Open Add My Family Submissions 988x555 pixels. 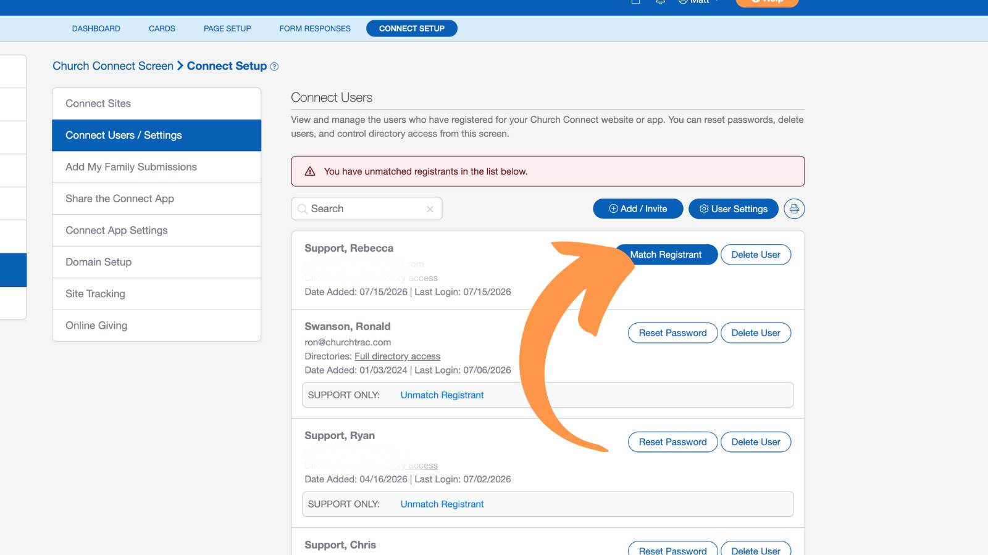pyautogui.click(x=157, y=167)
